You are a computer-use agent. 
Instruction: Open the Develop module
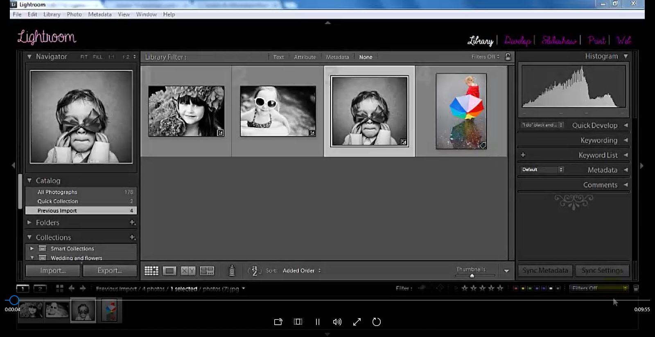pos(517,40)
